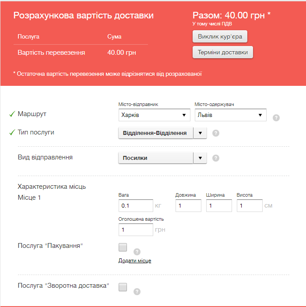Viewport: 306px width, 307px height.
Task: Click the Терміни доставки button
Action: [223, 52]
